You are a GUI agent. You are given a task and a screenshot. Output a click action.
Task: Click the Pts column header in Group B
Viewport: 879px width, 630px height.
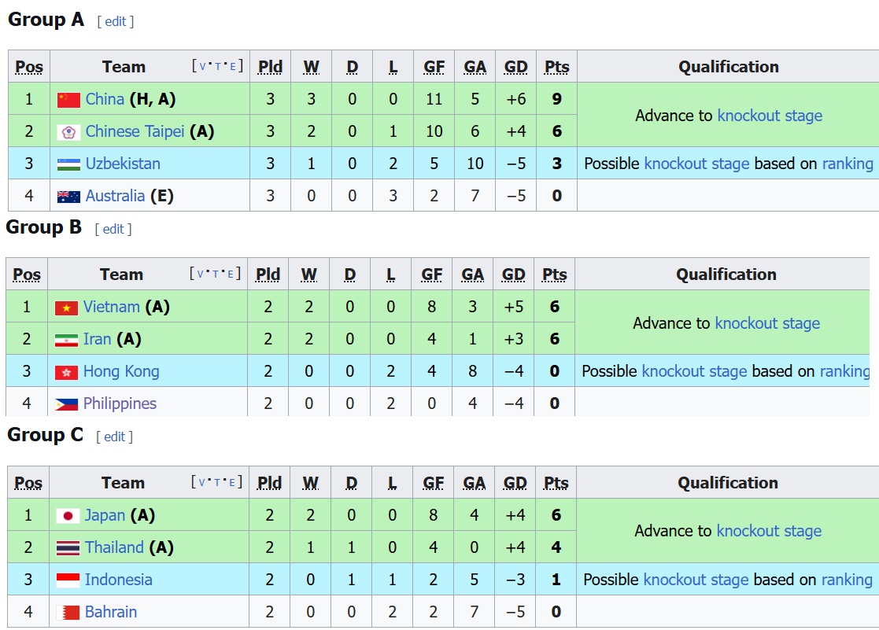click(x=555, y=274)
